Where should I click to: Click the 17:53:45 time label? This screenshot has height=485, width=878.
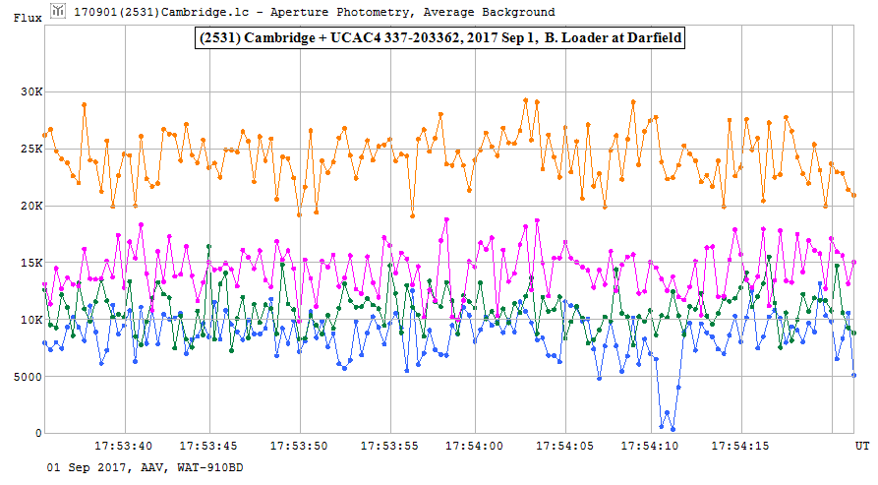pyautogui.click(x=208, y=447)
